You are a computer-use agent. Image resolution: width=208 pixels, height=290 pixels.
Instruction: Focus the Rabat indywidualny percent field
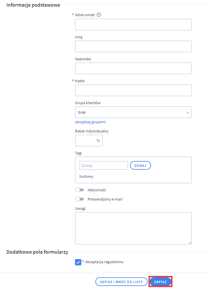pyautogui.click(x=86, y=141)
